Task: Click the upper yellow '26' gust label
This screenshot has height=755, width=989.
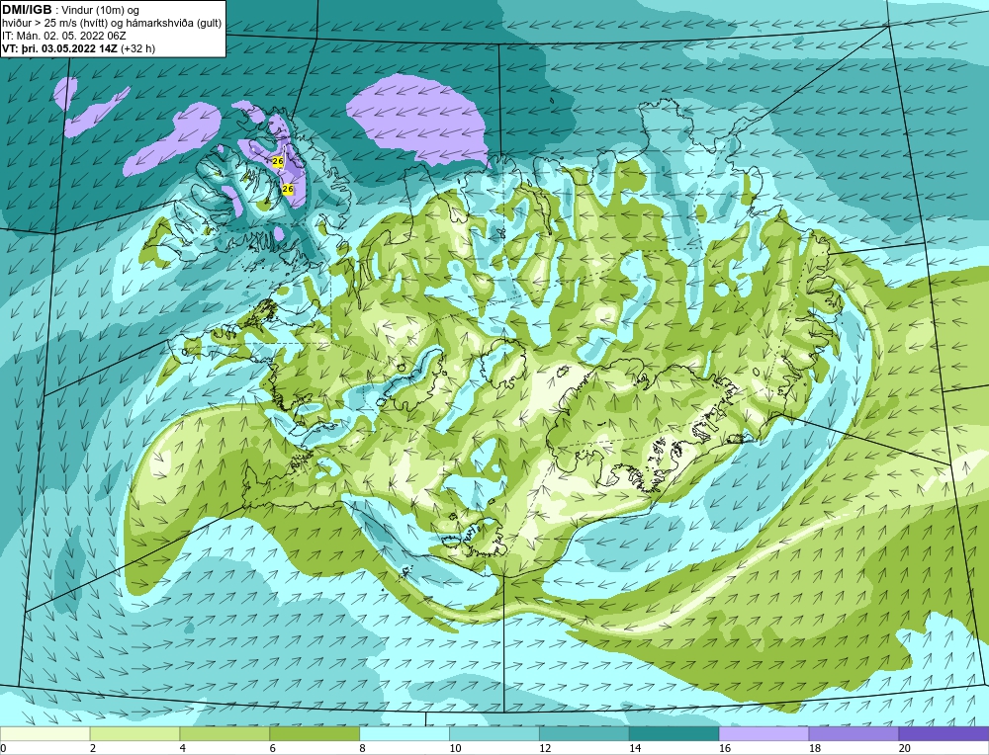Action: [278, 161]
